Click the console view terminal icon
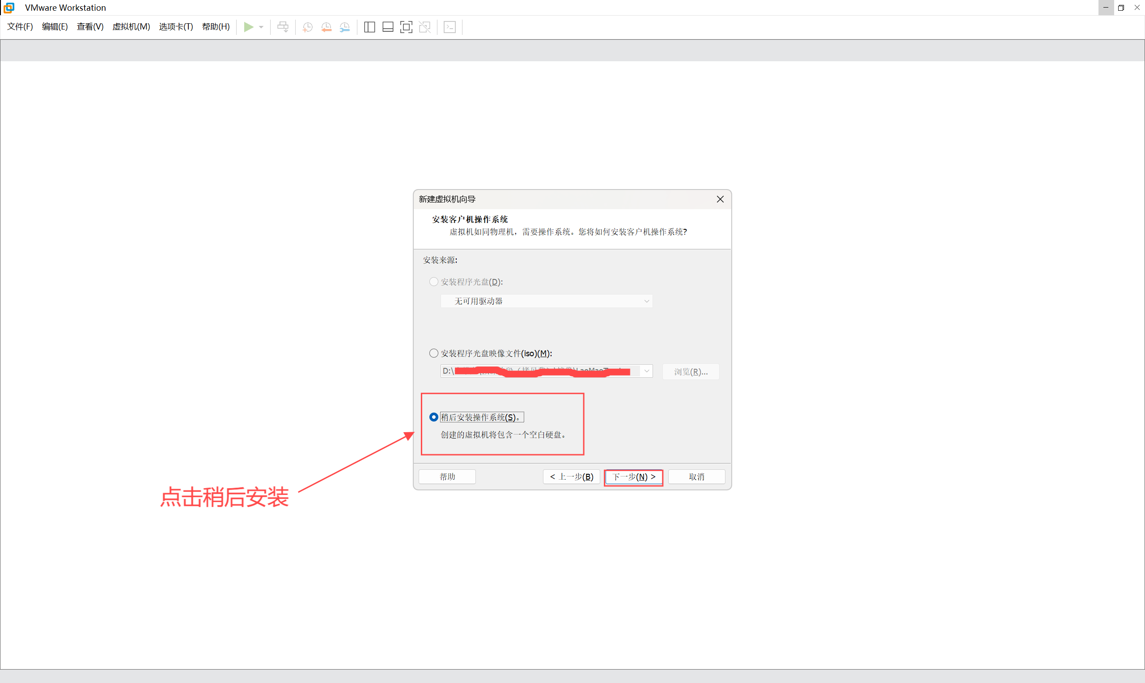1145x683 pixels. point(450,27)
